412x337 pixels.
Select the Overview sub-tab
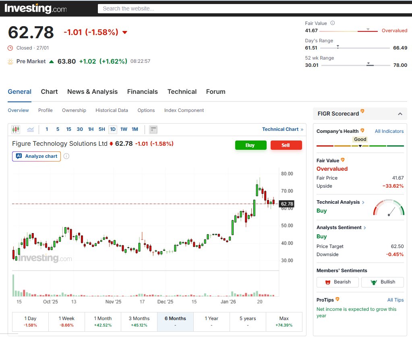[x=18, y=110]
